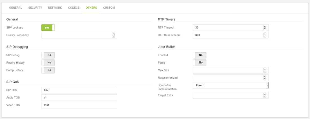
Task: Go to the Security tab
Action: pos(35,8)
